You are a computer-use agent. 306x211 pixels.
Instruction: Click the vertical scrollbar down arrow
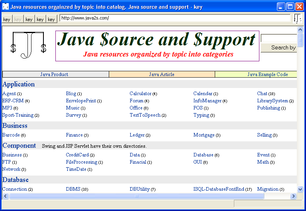tap(300, 189)
